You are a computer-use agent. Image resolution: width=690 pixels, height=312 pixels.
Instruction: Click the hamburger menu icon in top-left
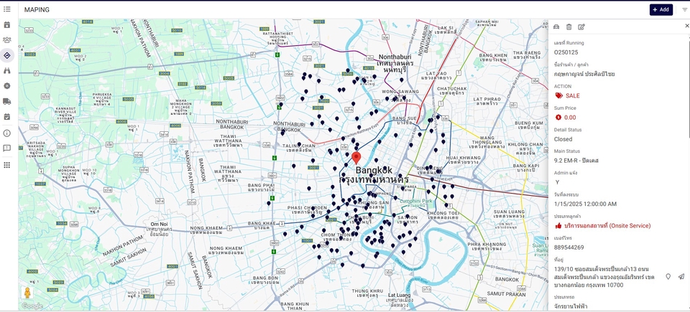point(7,9)
